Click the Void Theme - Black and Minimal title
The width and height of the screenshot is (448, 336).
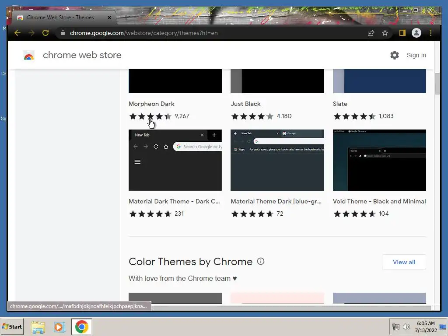379,201
